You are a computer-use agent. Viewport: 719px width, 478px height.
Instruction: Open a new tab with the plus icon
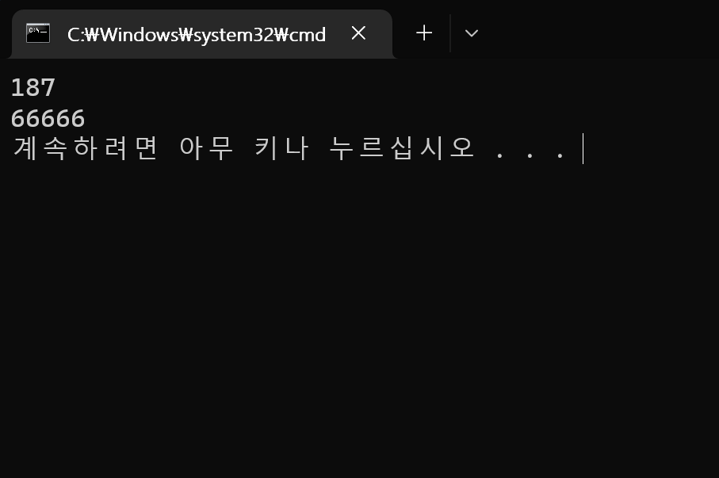424,33
